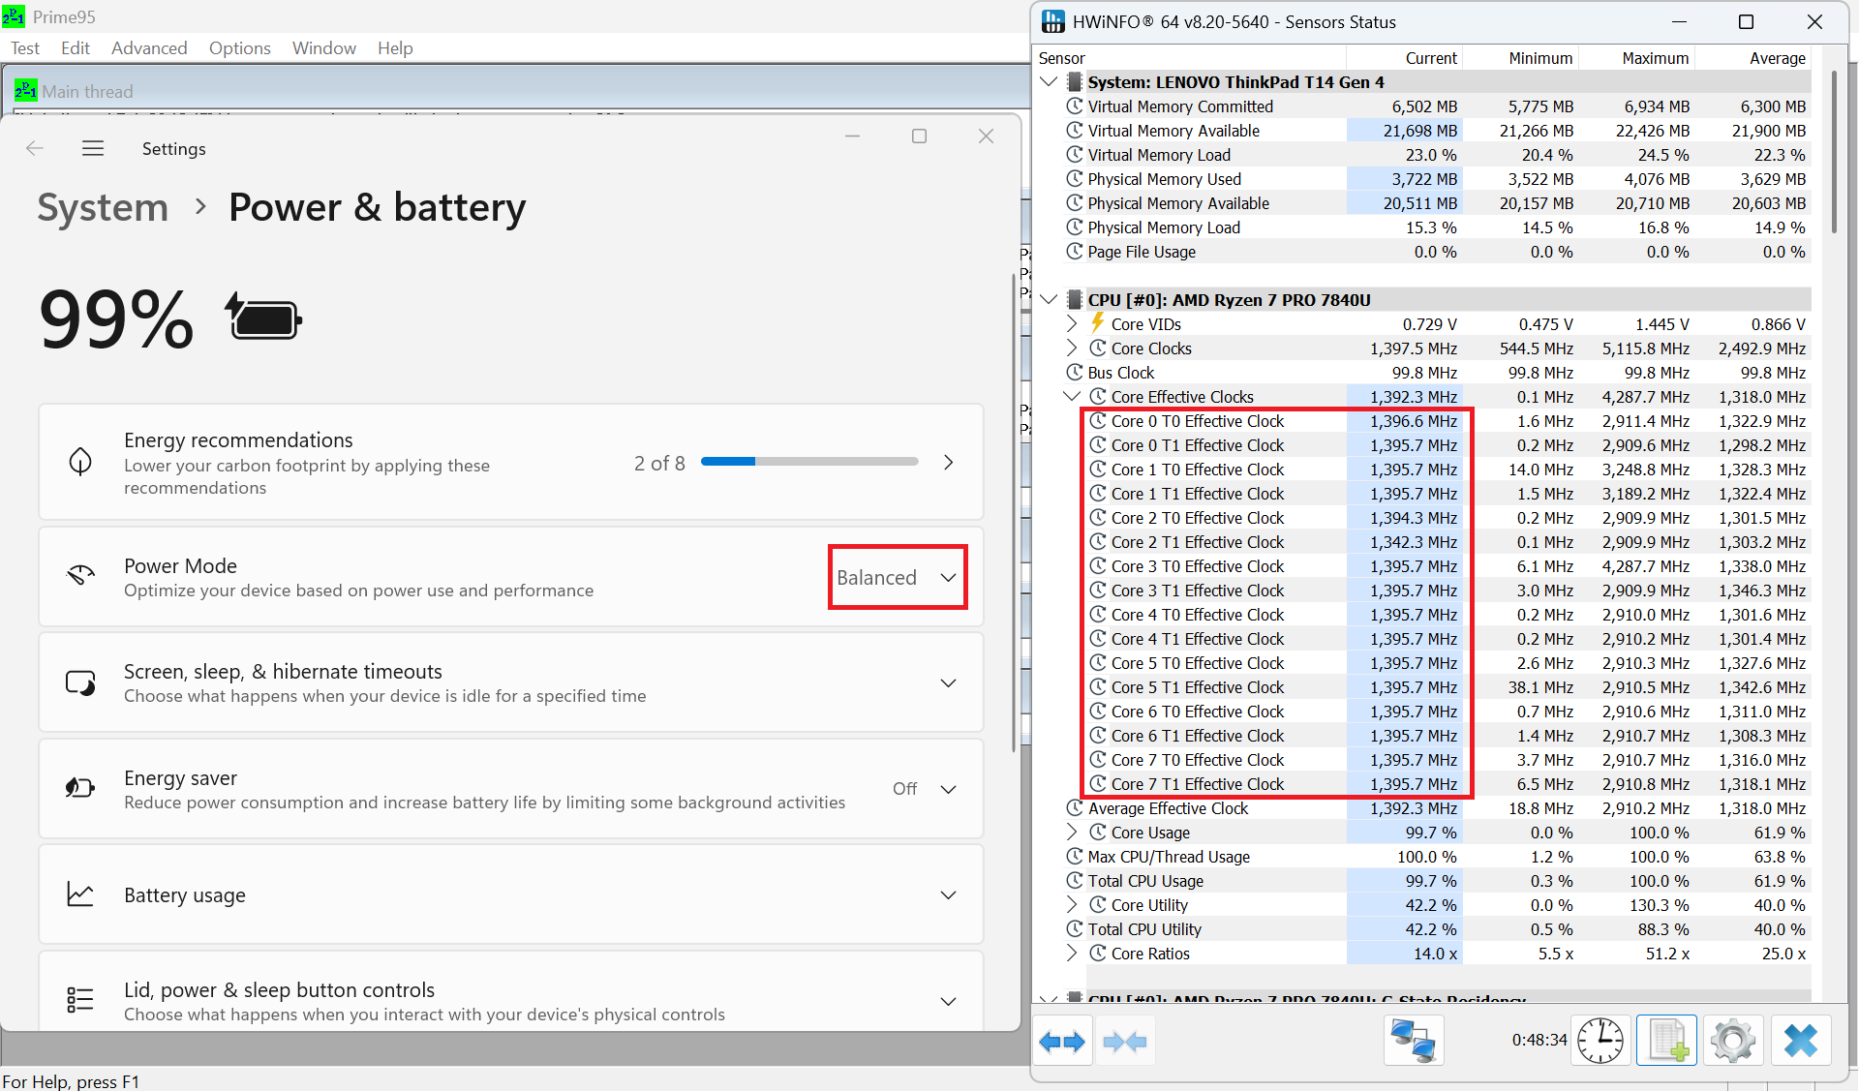The width and height of the screenshot is (1859, 1091).
Task: Expand Screen, sleep, & hibernate timeouts
Action: click(x=949, y=682)
